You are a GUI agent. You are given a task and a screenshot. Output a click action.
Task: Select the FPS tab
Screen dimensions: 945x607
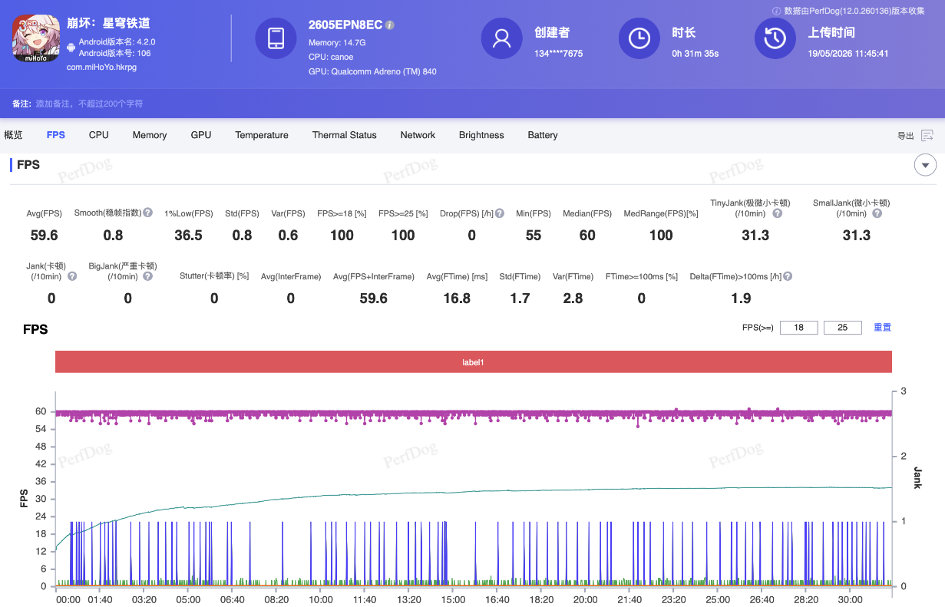56,135
